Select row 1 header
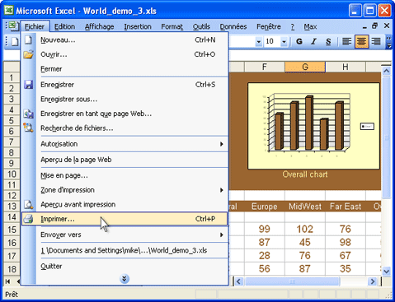395x302 pixels. [x=12, y=77]
